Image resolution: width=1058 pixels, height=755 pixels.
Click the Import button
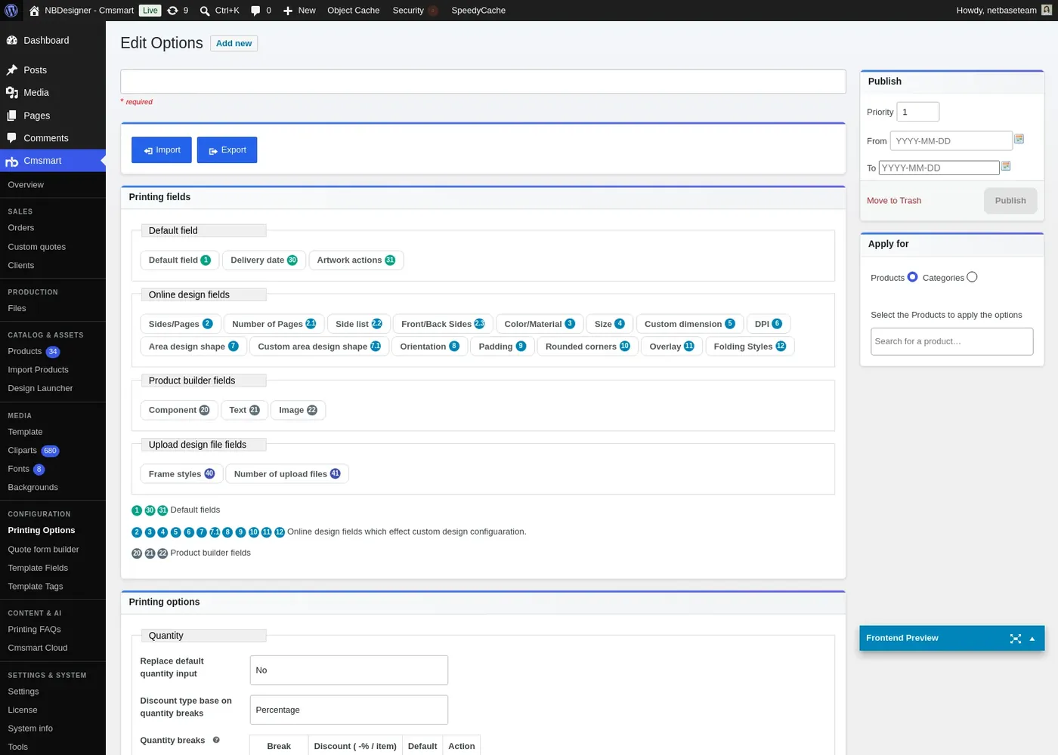[x=162, y=150]
